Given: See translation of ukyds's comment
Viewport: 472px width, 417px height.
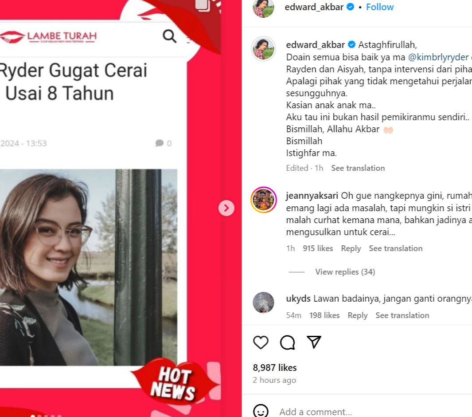Looking at the screenshot, I should [402, 315].
